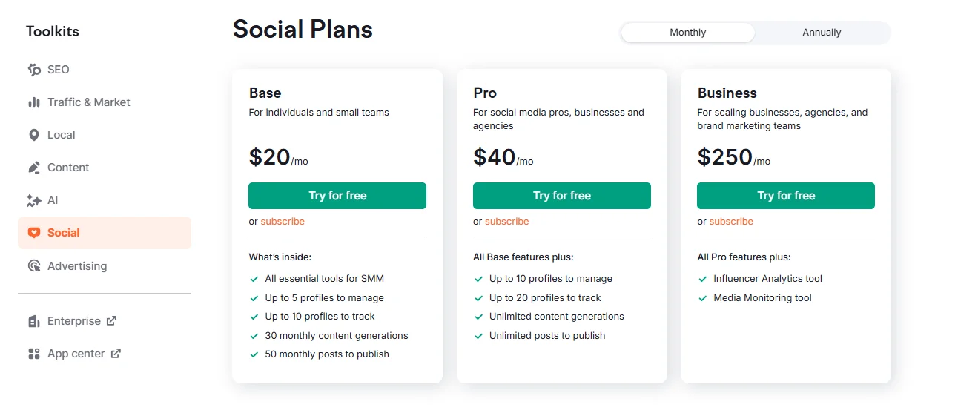Switch billing to Annually
958x416 pixels.
point(822,33)
